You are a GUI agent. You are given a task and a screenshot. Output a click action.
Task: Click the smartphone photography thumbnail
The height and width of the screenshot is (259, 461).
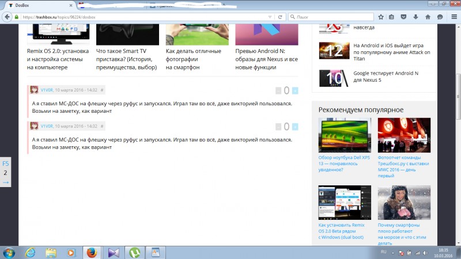197,35
